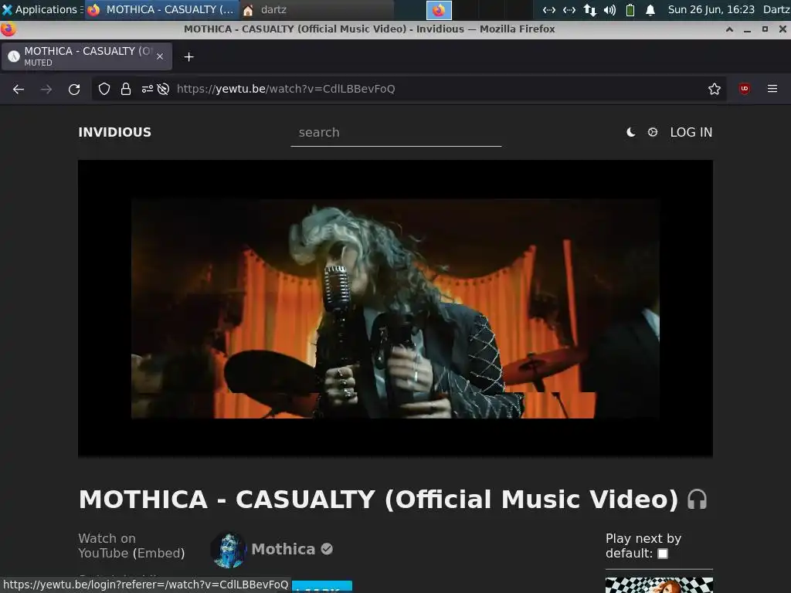Click the Firefox workspace switcher thumbnail
791x593 pixels.
pyautogui.click(x=439, y=9)
